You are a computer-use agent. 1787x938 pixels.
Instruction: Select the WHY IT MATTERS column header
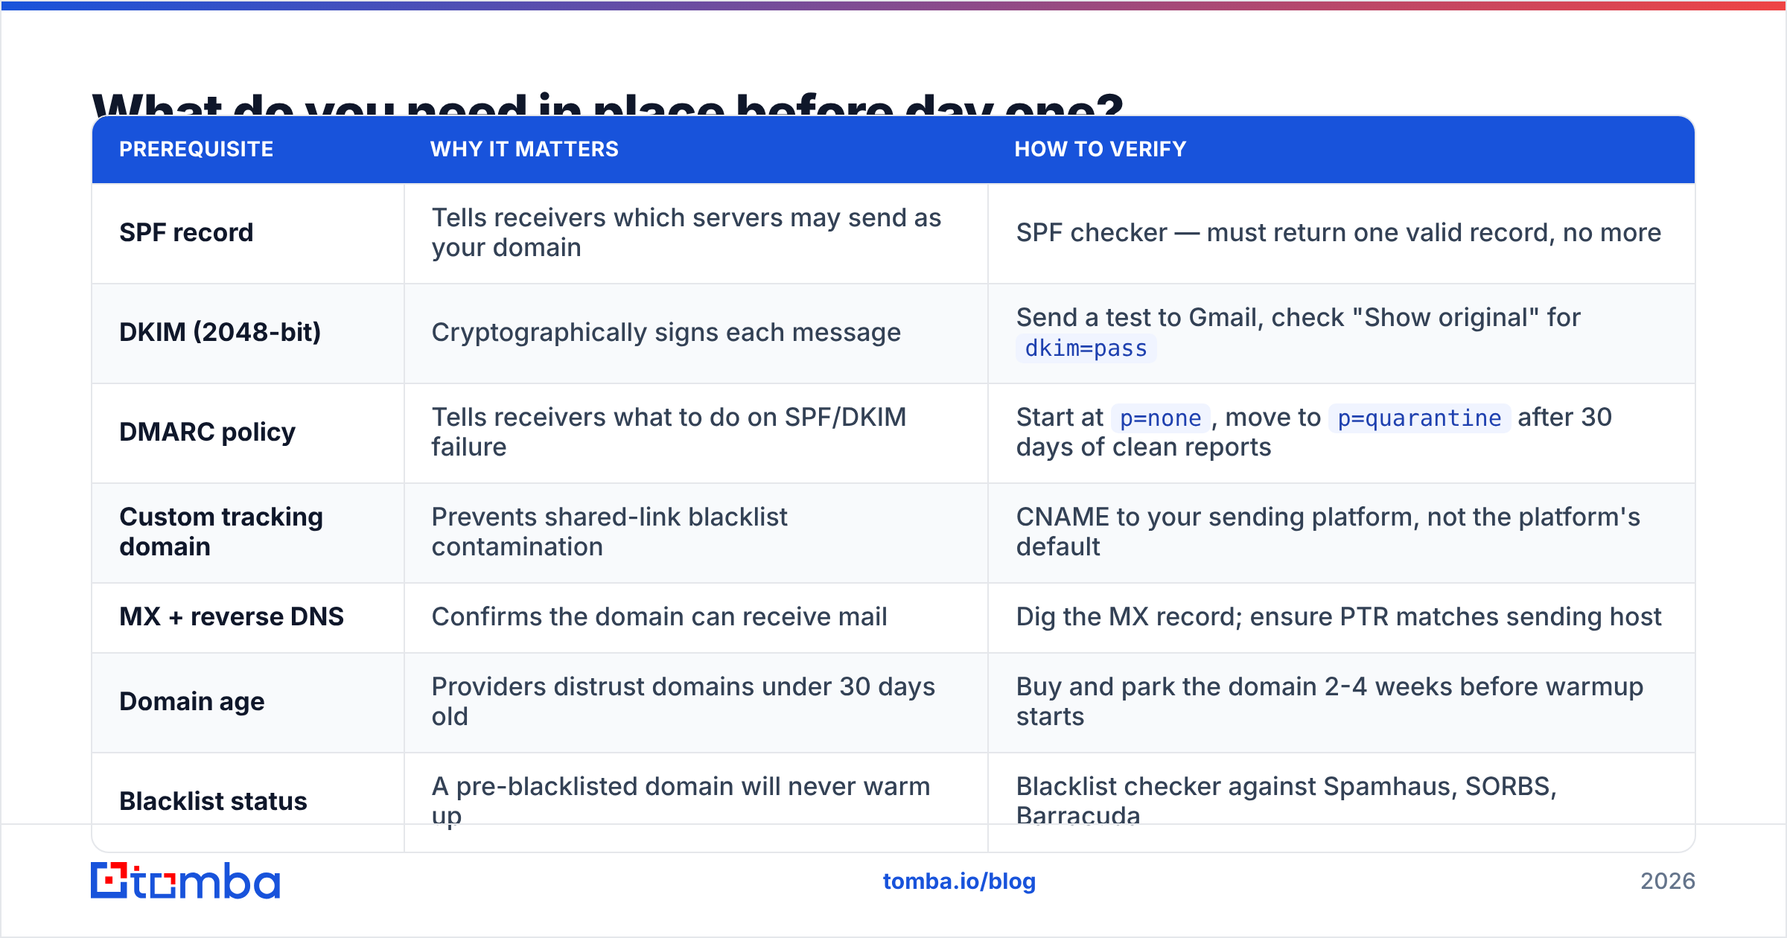524,149
